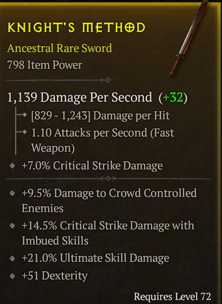Click the [829 - 1,243] Damage per Hit text

(100, 116)
